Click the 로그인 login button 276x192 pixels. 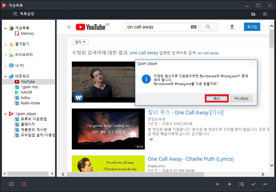252,27
